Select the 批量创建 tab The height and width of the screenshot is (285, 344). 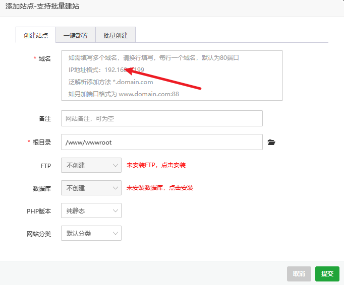(x=116, y=36)
